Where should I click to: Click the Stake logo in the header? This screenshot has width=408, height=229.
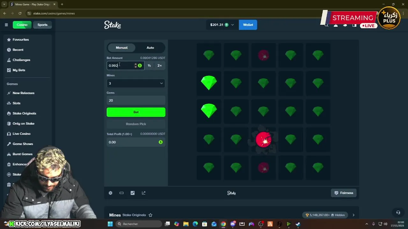[x=113, y=25]
